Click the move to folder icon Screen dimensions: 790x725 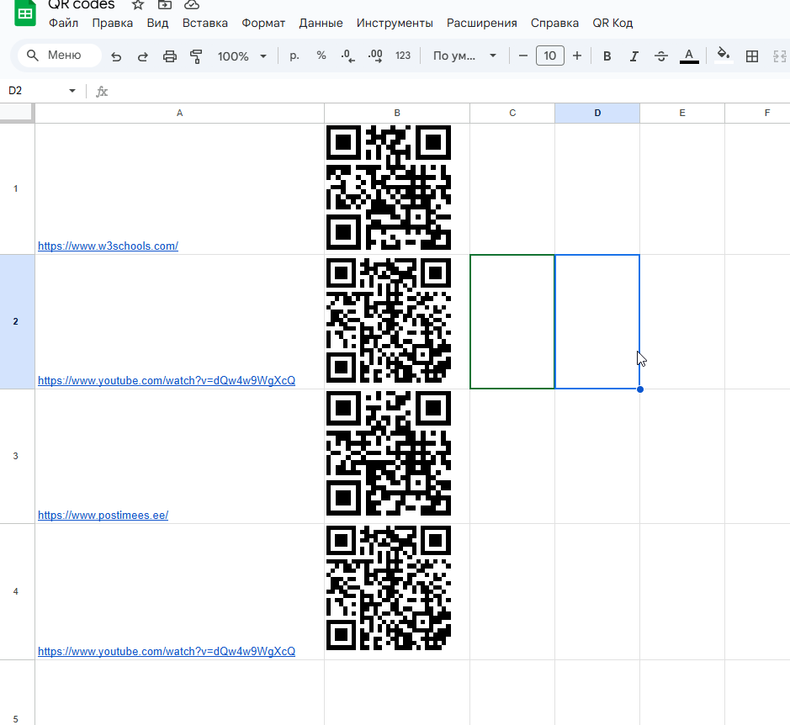(x=165, y=5)
